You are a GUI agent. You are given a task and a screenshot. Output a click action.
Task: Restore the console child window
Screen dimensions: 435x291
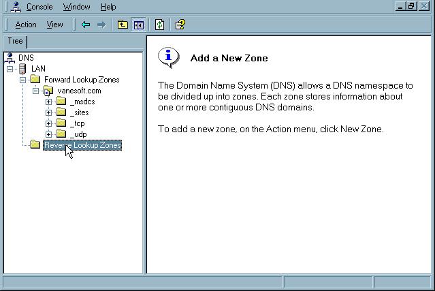(411, 6)
